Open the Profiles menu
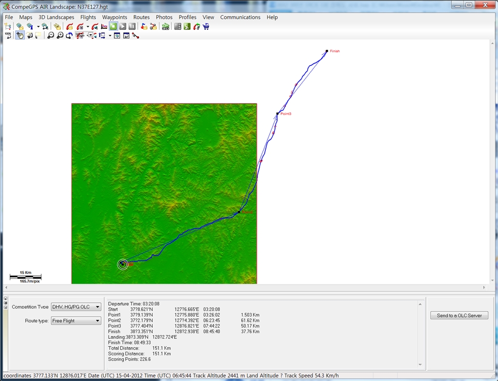Viewport: 498px width, 381px height. pos(187,17)
